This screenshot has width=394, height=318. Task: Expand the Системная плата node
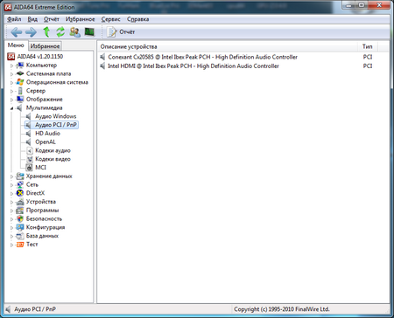tap(11, 74)
